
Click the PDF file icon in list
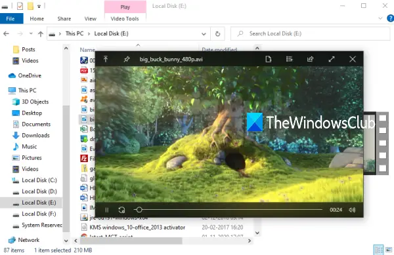[x=84, y=70]
